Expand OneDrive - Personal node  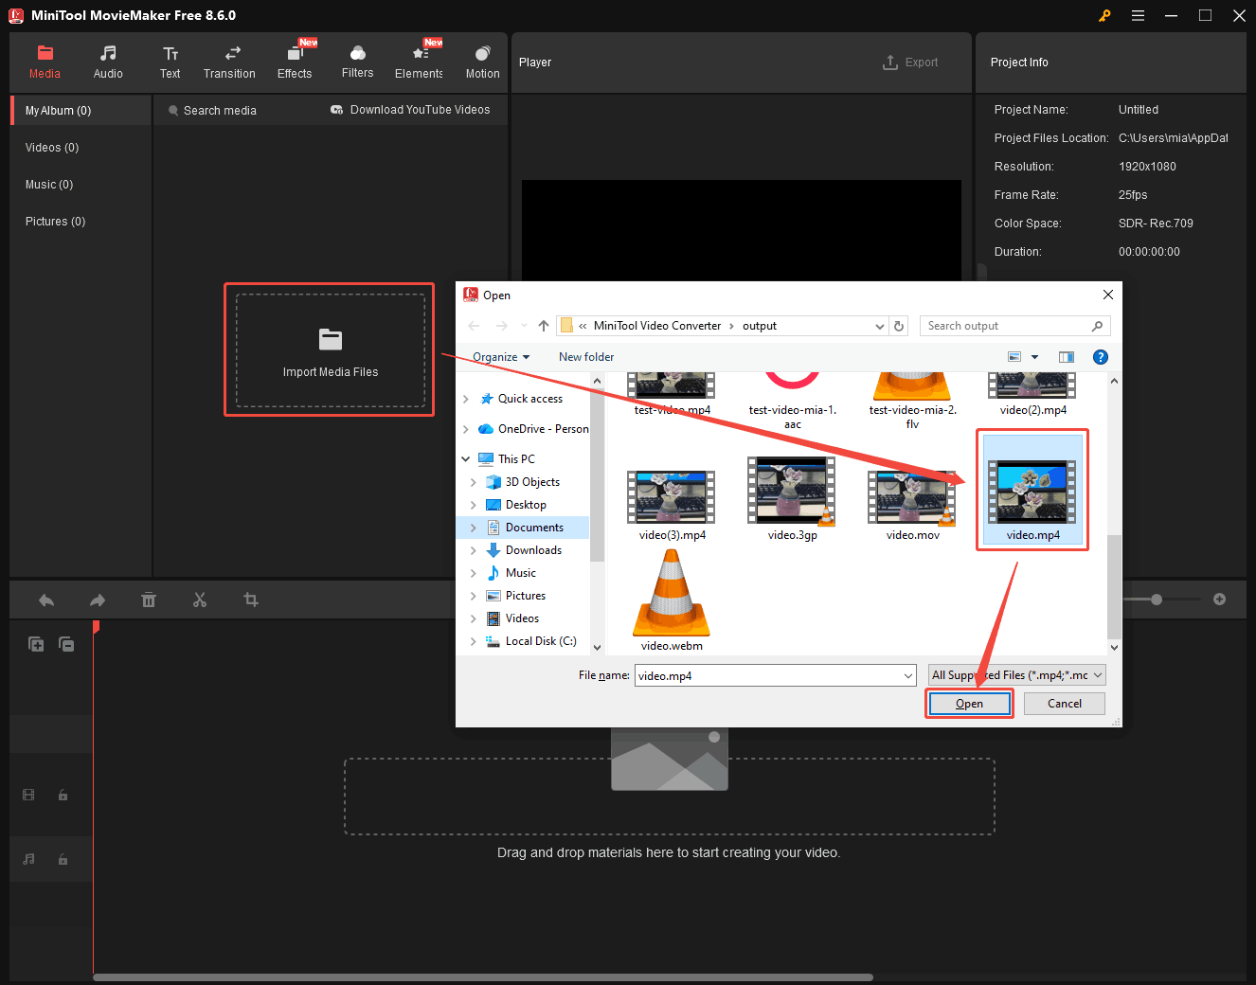point(465,429)
